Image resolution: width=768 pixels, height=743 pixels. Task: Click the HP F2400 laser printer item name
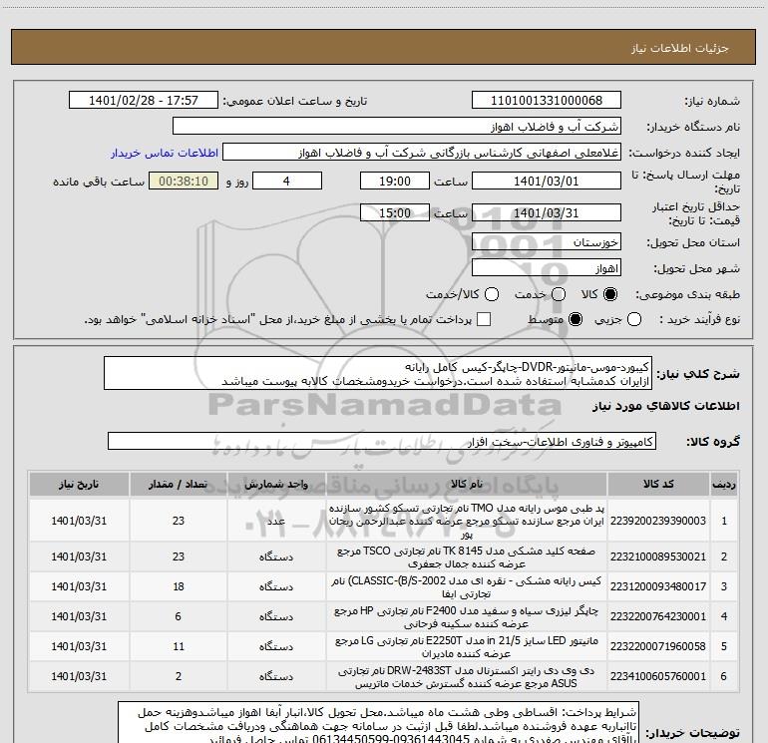coord(467,617)
